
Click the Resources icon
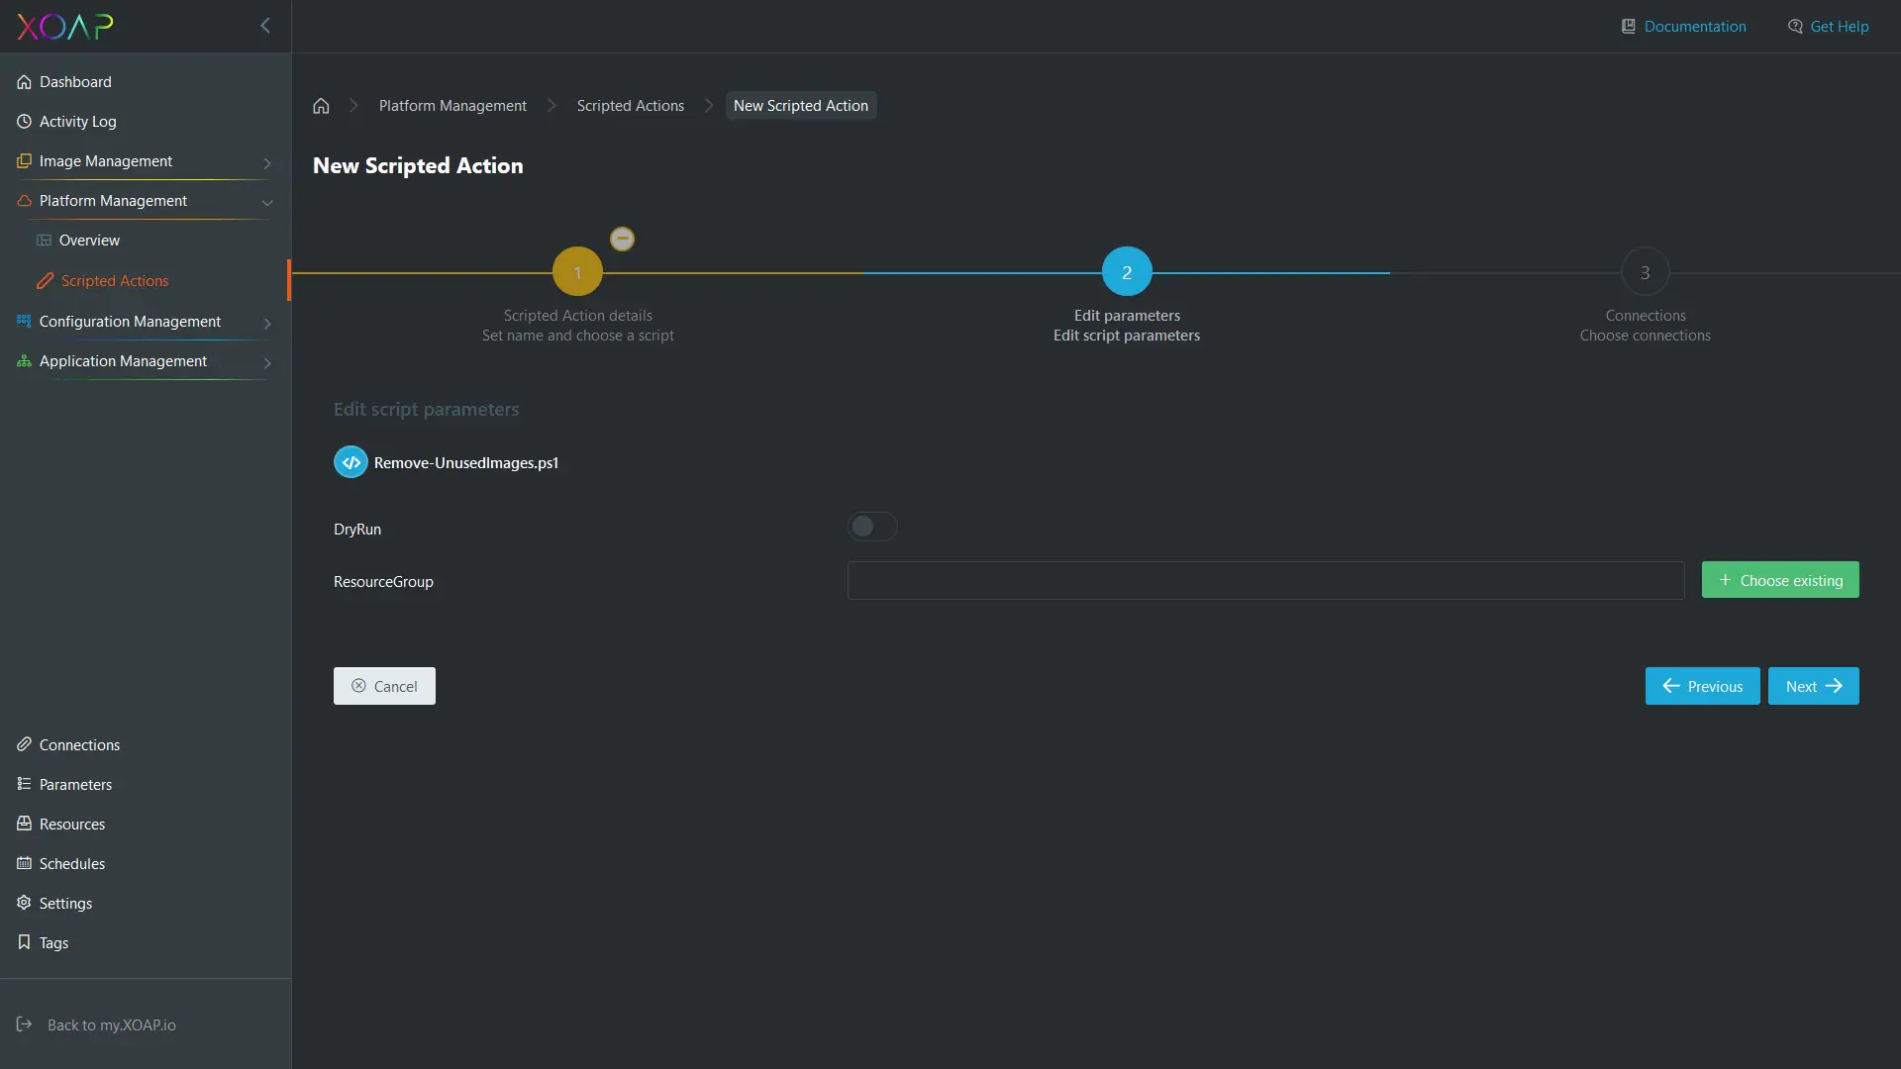[x=24, y=824]
